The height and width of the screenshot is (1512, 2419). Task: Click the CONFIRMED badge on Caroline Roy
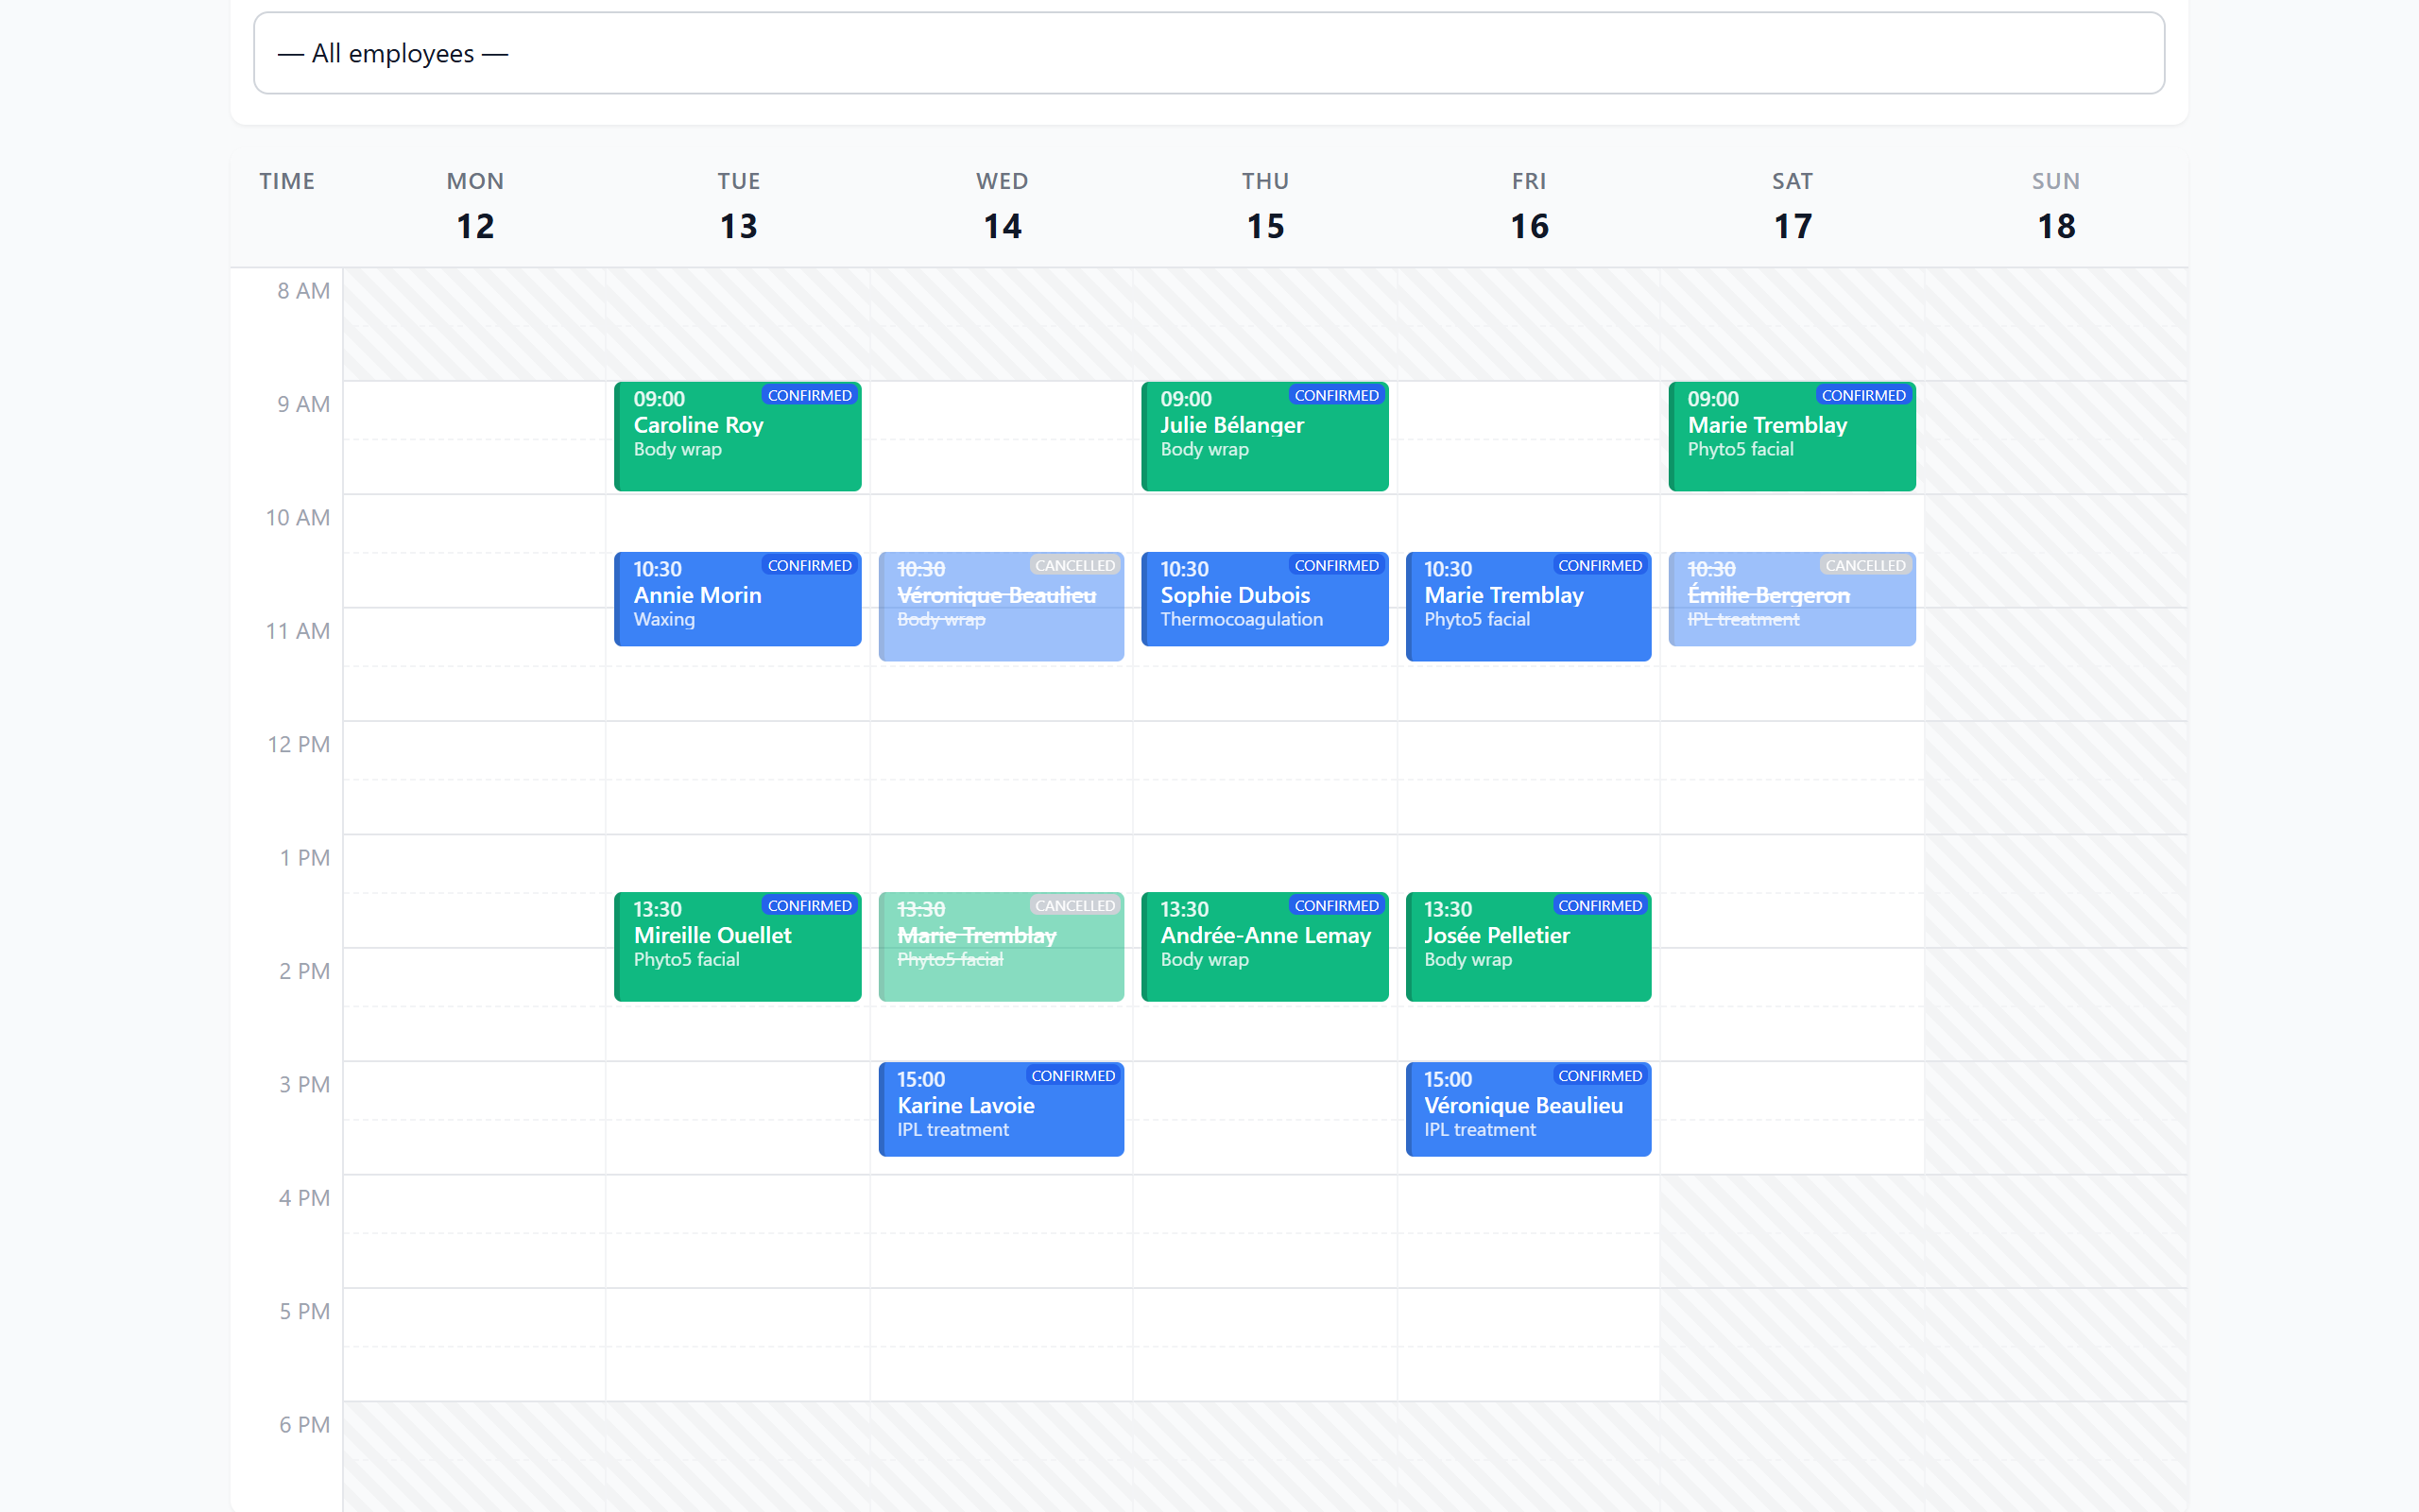[x=810, y=395]
